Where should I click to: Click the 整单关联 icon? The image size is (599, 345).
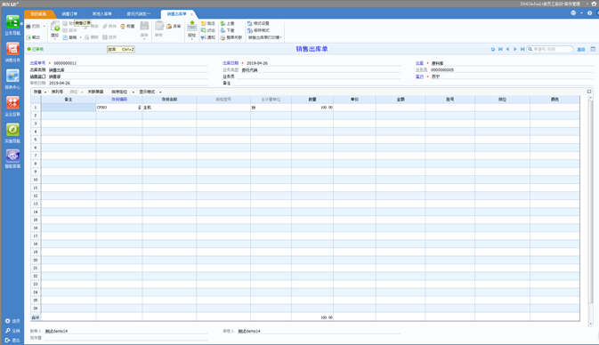point(223,37)
